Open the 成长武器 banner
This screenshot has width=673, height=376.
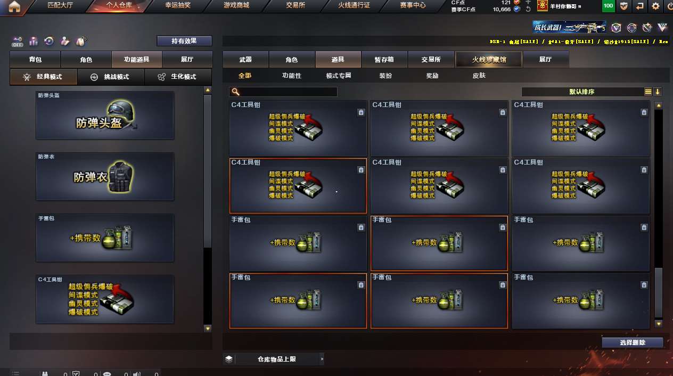tap(569, 27)
